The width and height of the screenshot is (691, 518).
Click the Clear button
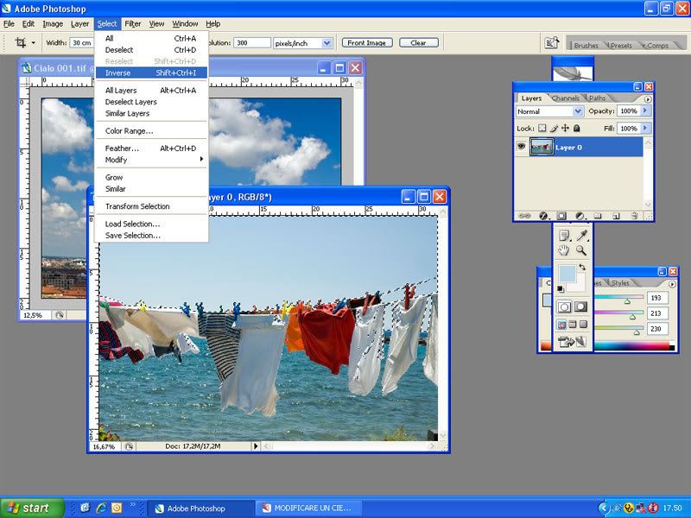point(419,42)
